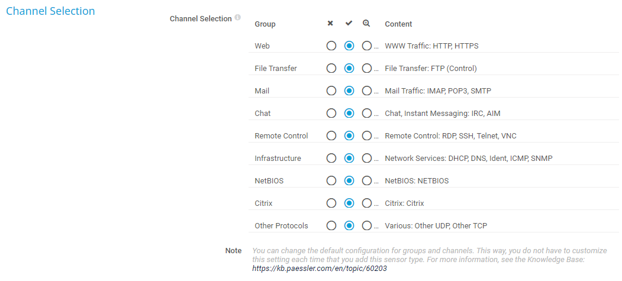This screenshot has height=281, width=622.
Task: Enable the Mail group checkmark option
Action: click(x=349, y=91)
